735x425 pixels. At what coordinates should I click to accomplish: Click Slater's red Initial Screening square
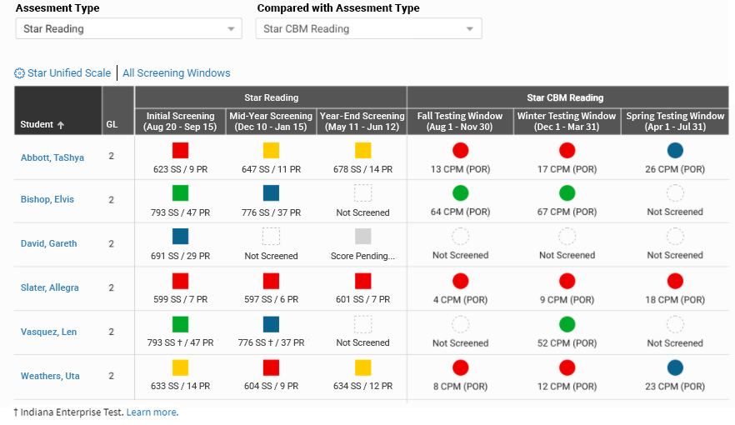pyautogui.click(x=181, y=281)
